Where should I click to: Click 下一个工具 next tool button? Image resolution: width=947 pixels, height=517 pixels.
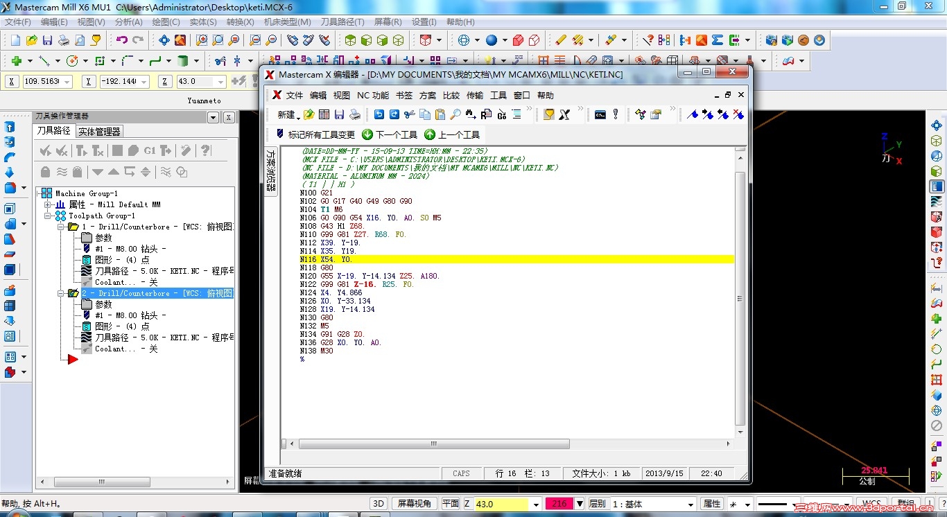pos(390,134)
